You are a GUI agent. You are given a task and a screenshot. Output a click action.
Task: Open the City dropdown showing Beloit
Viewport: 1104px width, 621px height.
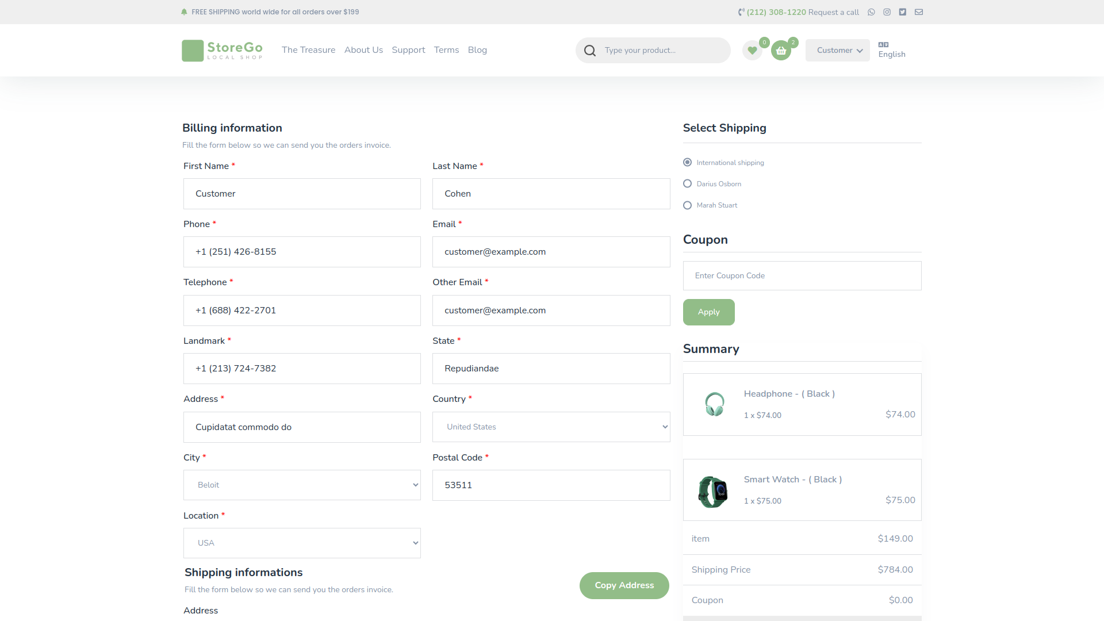(302, 485)
